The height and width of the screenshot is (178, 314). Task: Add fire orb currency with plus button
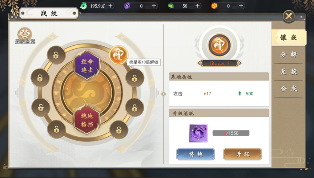(241, 6)
